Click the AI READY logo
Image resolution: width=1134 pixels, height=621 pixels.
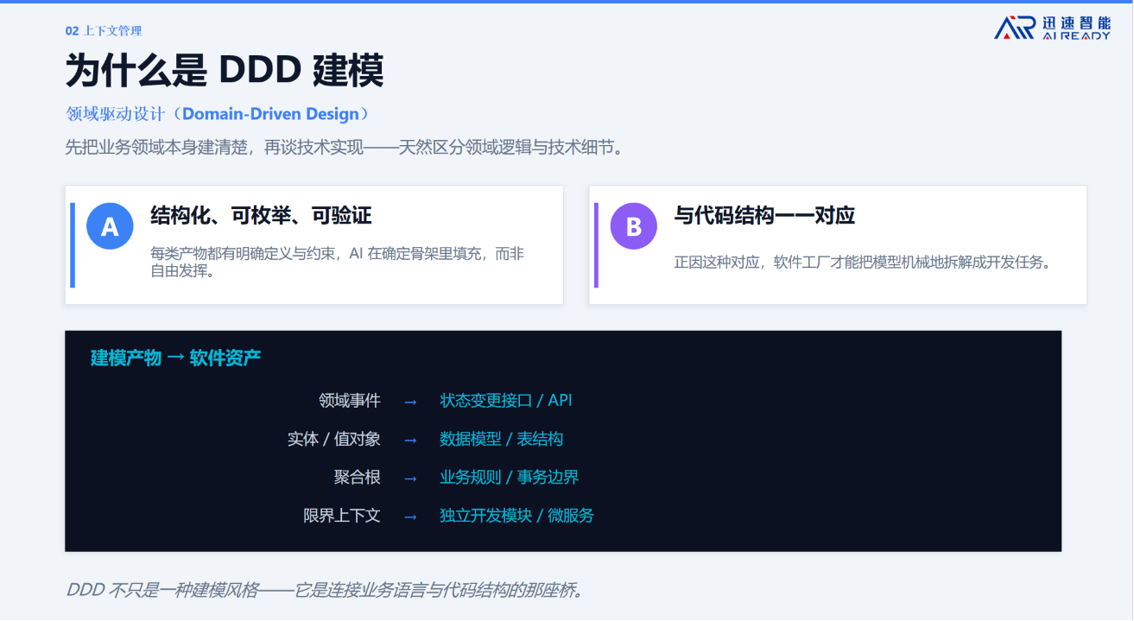(1052, 28)
